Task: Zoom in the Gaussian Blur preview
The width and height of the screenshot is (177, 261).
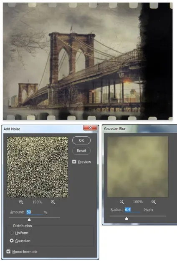Action: click(x=154, y=202)
